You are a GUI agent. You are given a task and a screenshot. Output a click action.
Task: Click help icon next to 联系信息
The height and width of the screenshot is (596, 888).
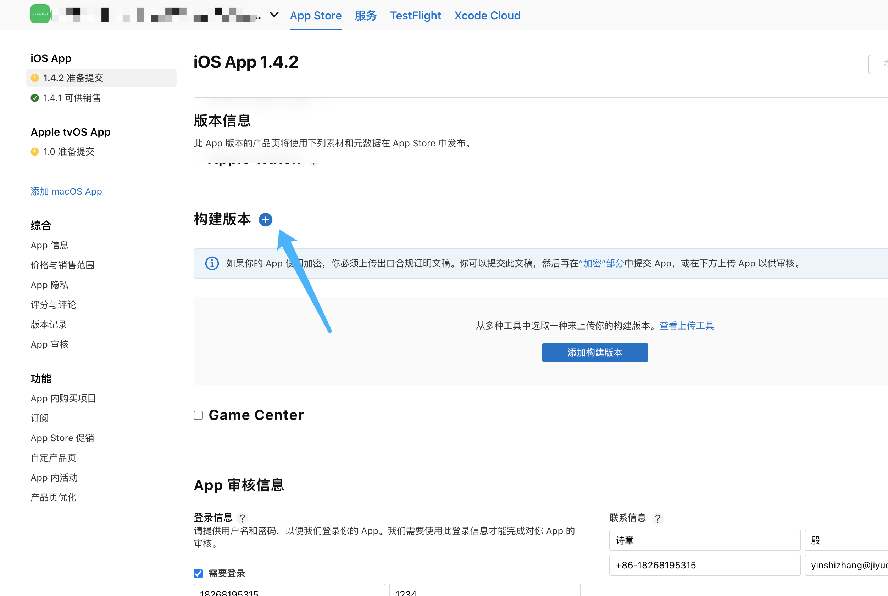(657, 518)
